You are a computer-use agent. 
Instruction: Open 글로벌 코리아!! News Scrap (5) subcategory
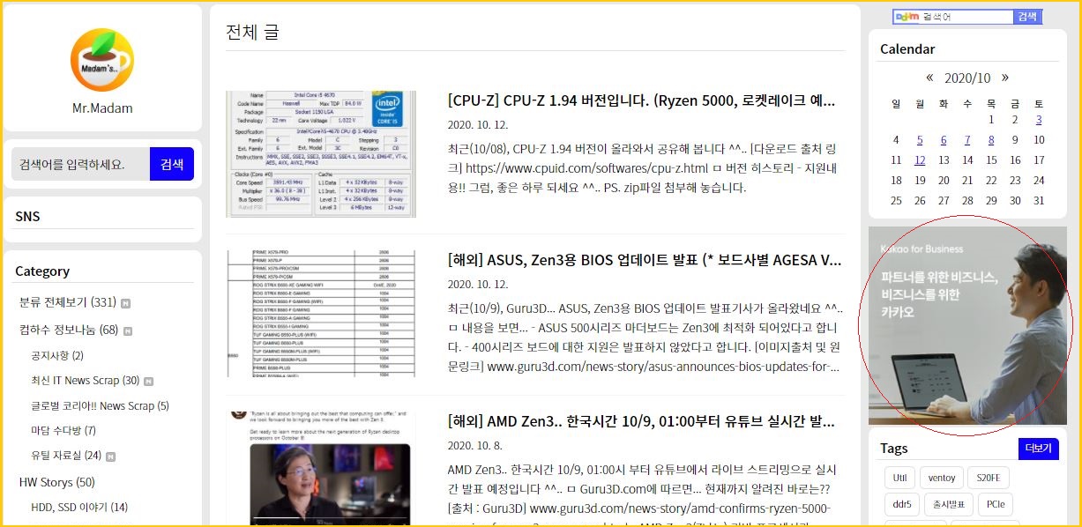[x=100, y=406]
